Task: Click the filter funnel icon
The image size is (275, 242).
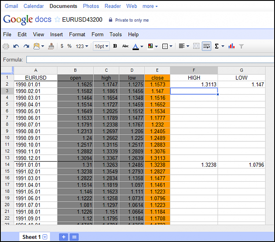Action: tap(241, 46)
